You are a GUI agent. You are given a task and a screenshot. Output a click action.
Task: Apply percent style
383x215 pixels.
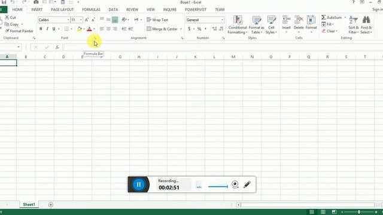click(199, 29)
